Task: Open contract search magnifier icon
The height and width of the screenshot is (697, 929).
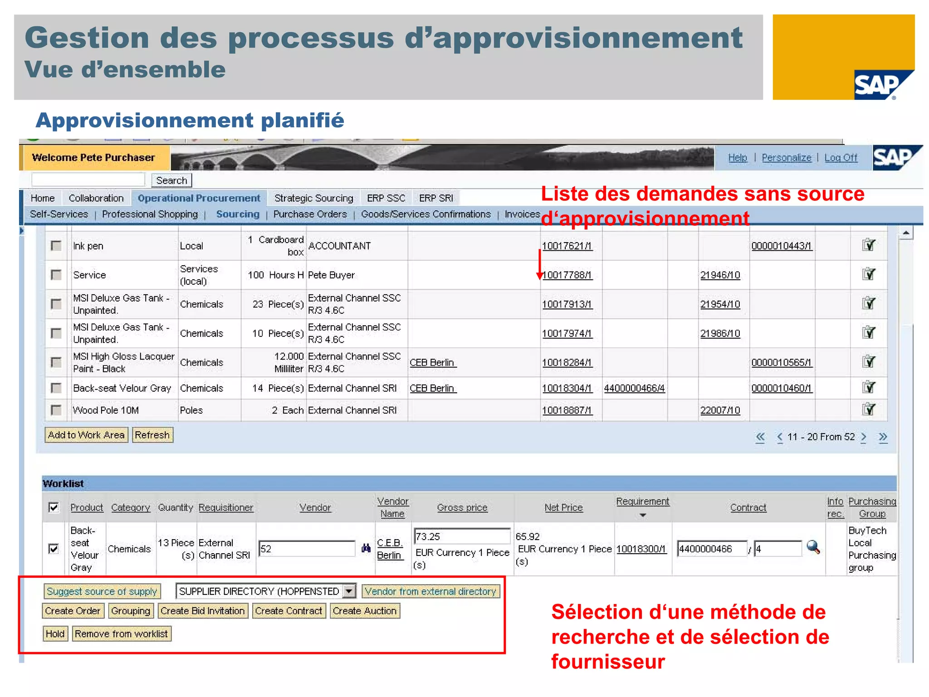Action: (813, 547)
